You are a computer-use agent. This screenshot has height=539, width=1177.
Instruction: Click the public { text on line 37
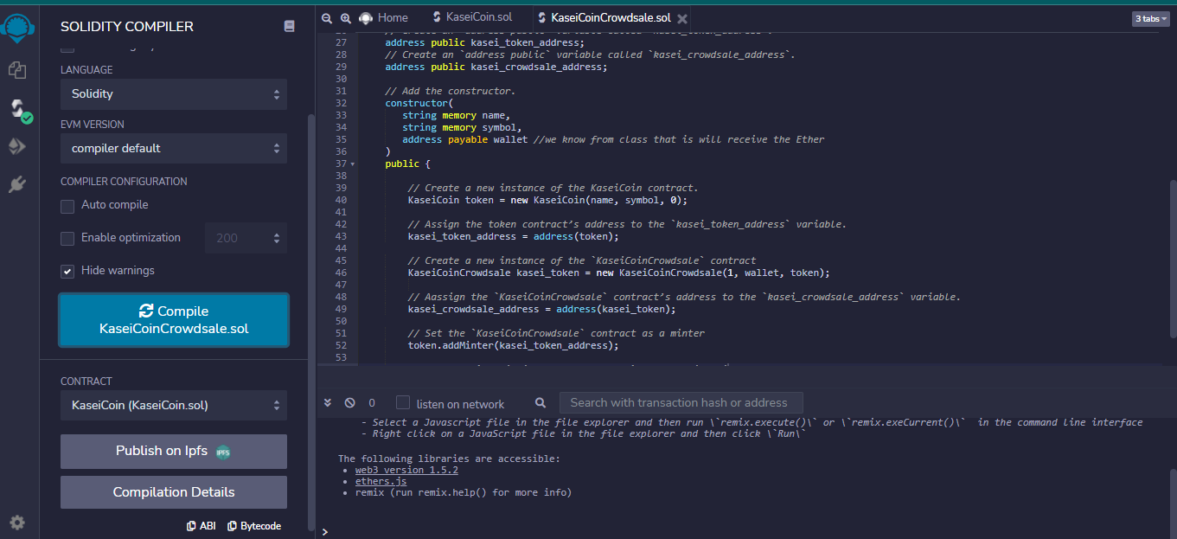point(408,164)
